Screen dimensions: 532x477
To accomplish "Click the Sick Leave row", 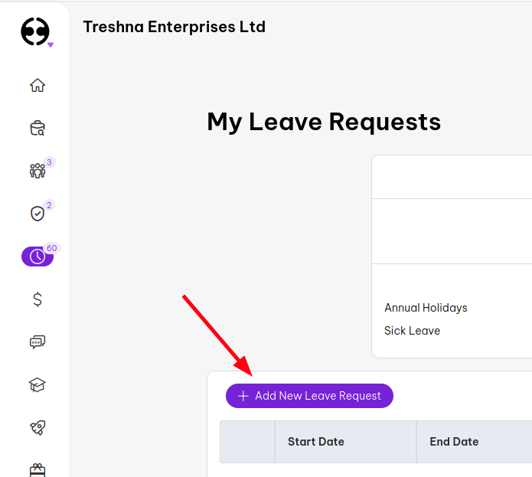I will pyautogui.click(x=412, y=331).
